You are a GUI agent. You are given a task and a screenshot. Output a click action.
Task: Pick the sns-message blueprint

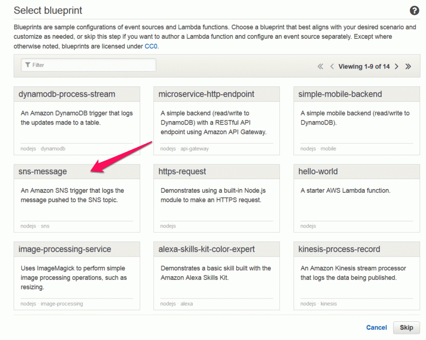coord(77,198)
